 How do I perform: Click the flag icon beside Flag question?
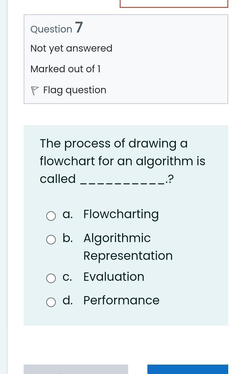coord(35,90)
